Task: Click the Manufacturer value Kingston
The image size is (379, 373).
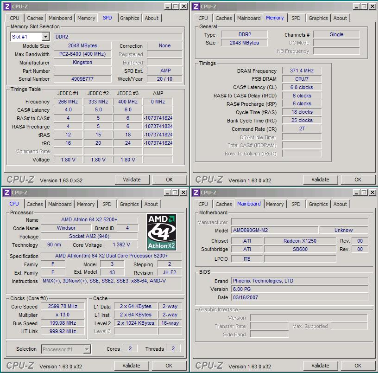Action: 82,62
